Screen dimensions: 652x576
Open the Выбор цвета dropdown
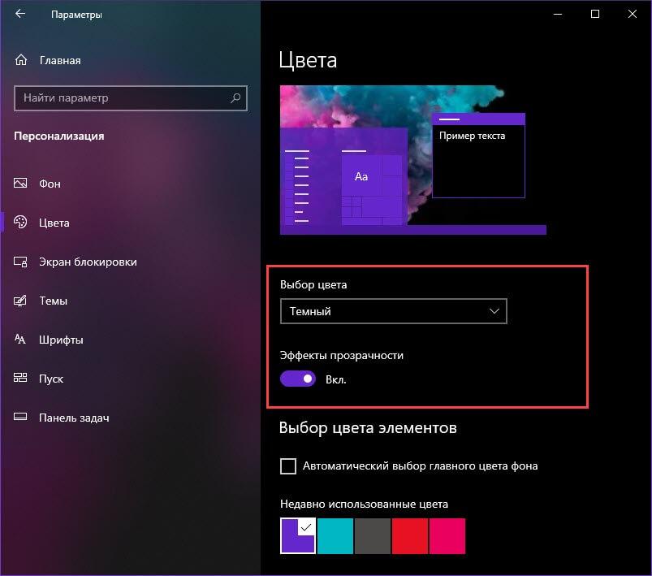(393, 311)
